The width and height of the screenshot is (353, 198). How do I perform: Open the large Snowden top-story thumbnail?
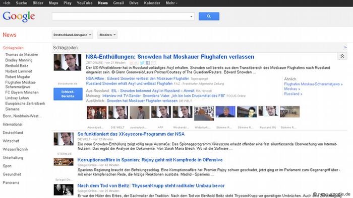[67, 62]
